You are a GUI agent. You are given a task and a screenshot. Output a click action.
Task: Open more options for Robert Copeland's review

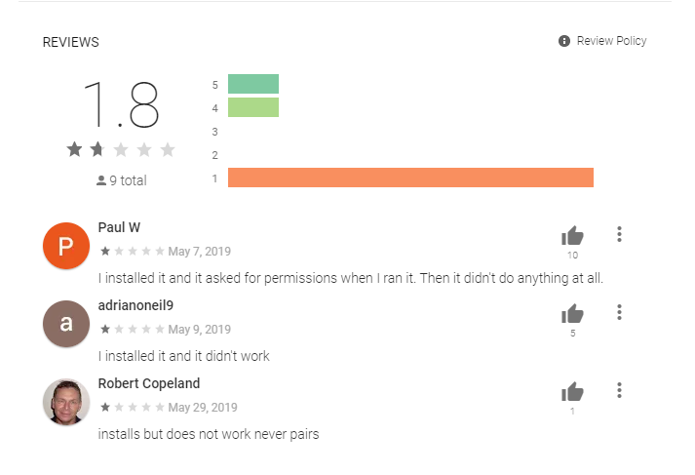pos(619,391)
